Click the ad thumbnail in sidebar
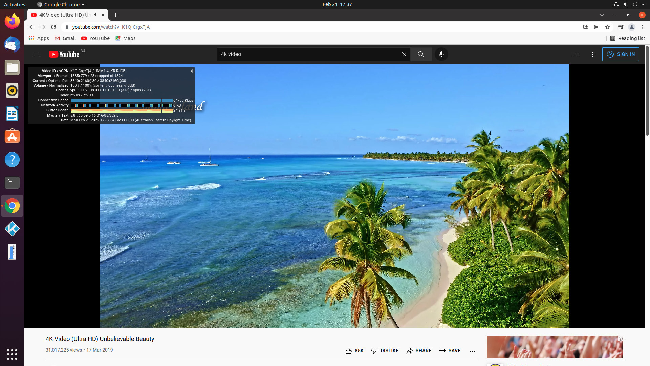This screenshot has height=366, width=650. point(555,347)
